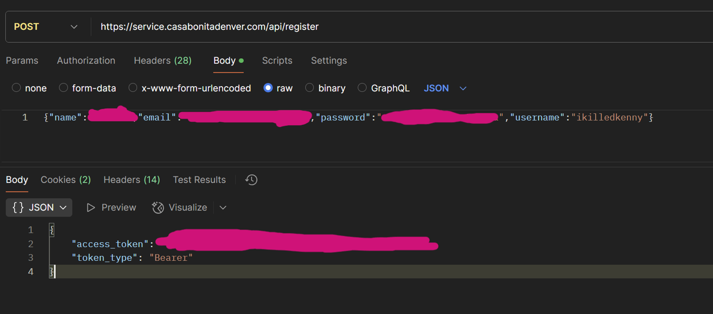The width and height of the screenshot is (713, 314).
Task: Click response line number 2
Action: click(31, 244)
